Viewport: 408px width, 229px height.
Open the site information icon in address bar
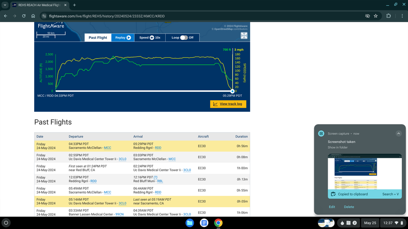tap(44, 16)
